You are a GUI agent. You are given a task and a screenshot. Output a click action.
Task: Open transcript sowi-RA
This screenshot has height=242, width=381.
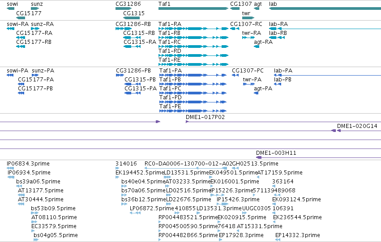tap(18, 24)
